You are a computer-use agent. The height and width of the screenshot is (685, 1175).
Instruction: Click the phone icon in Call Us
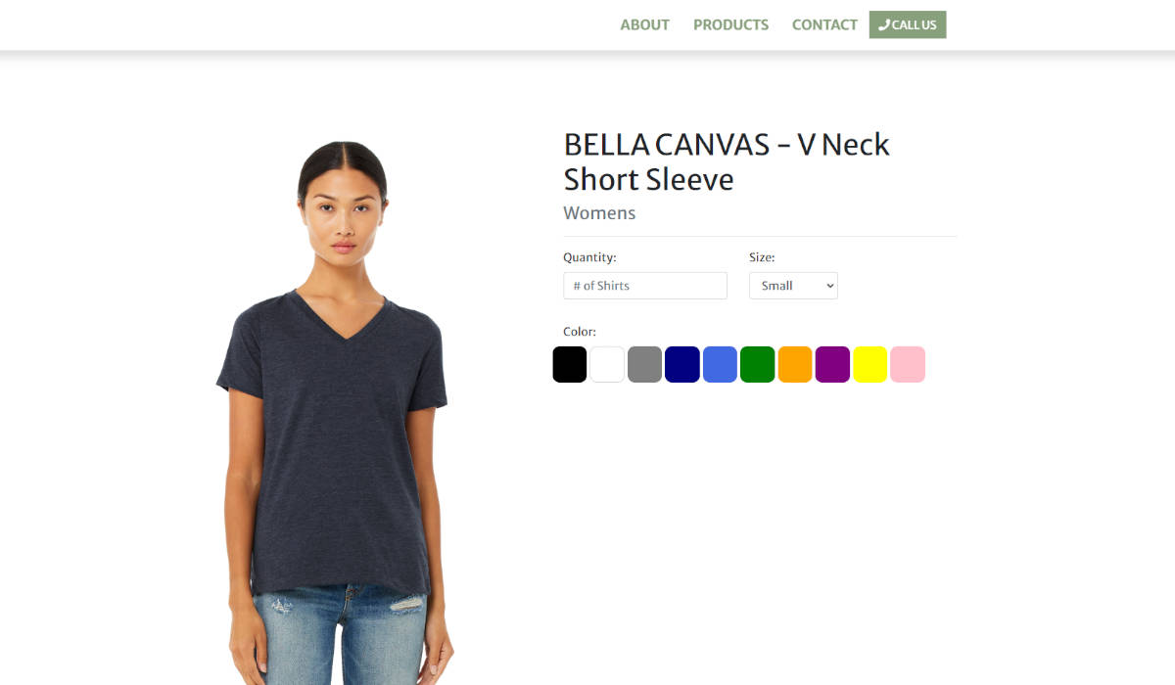pyautogui.click(x=884, y=24)
